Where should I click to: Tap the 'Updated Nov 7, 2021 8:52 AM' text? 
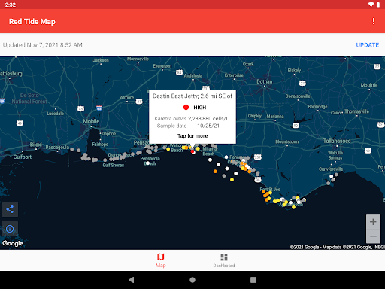[43, 45]
